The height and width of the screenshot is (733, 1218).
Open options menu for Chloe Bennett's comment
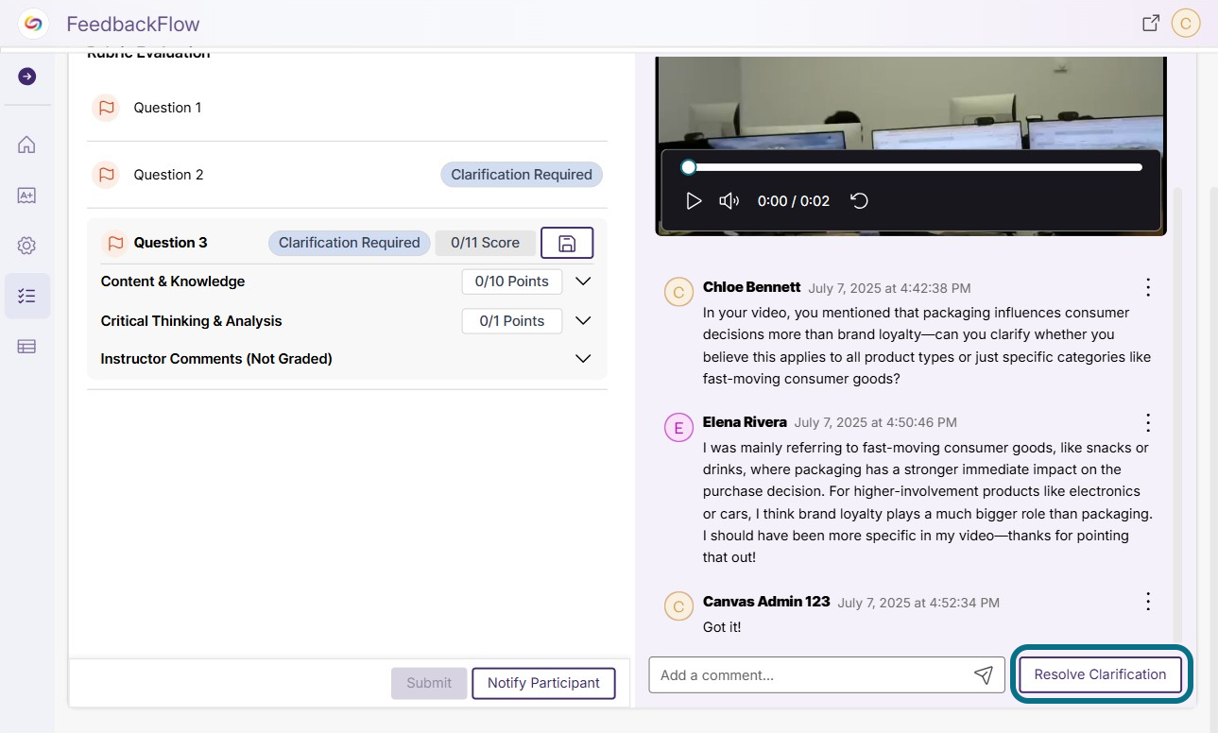(x=1148, y=287)
